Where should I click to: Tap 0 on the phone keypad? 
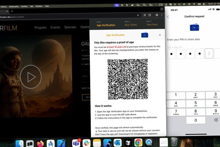(x=196, y=120)
